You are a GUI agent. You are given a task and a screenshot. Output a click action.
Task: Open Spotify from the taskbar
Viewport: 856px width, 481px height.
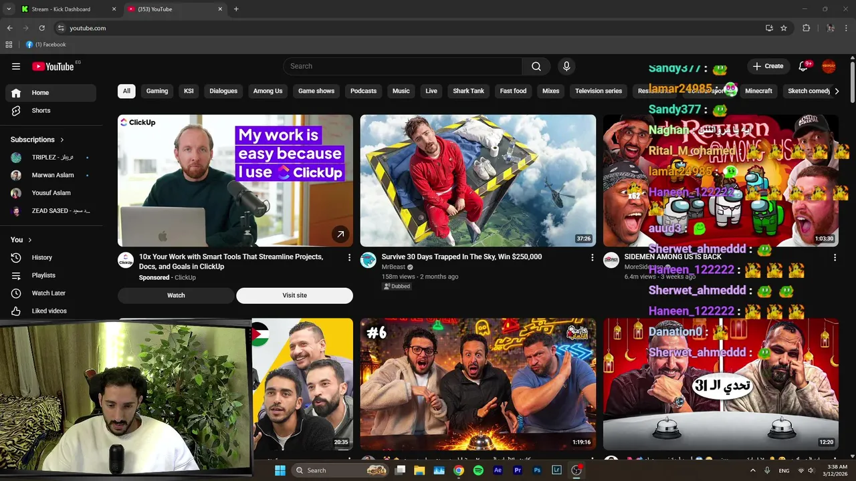478,470
